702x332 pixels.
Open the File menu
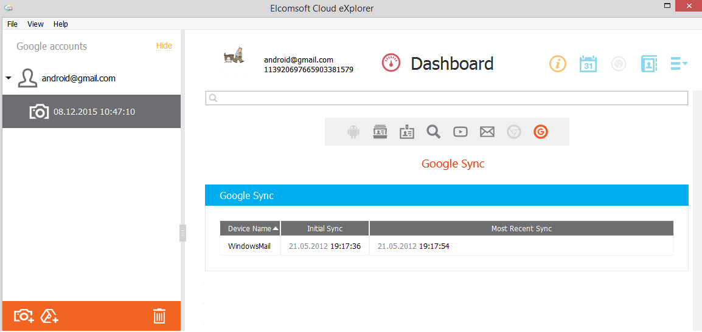12,24
